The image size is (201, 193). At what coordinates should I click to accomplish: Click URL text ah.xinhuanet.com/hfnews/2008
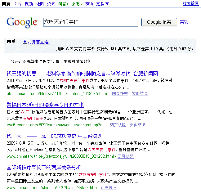click(58, 94)
